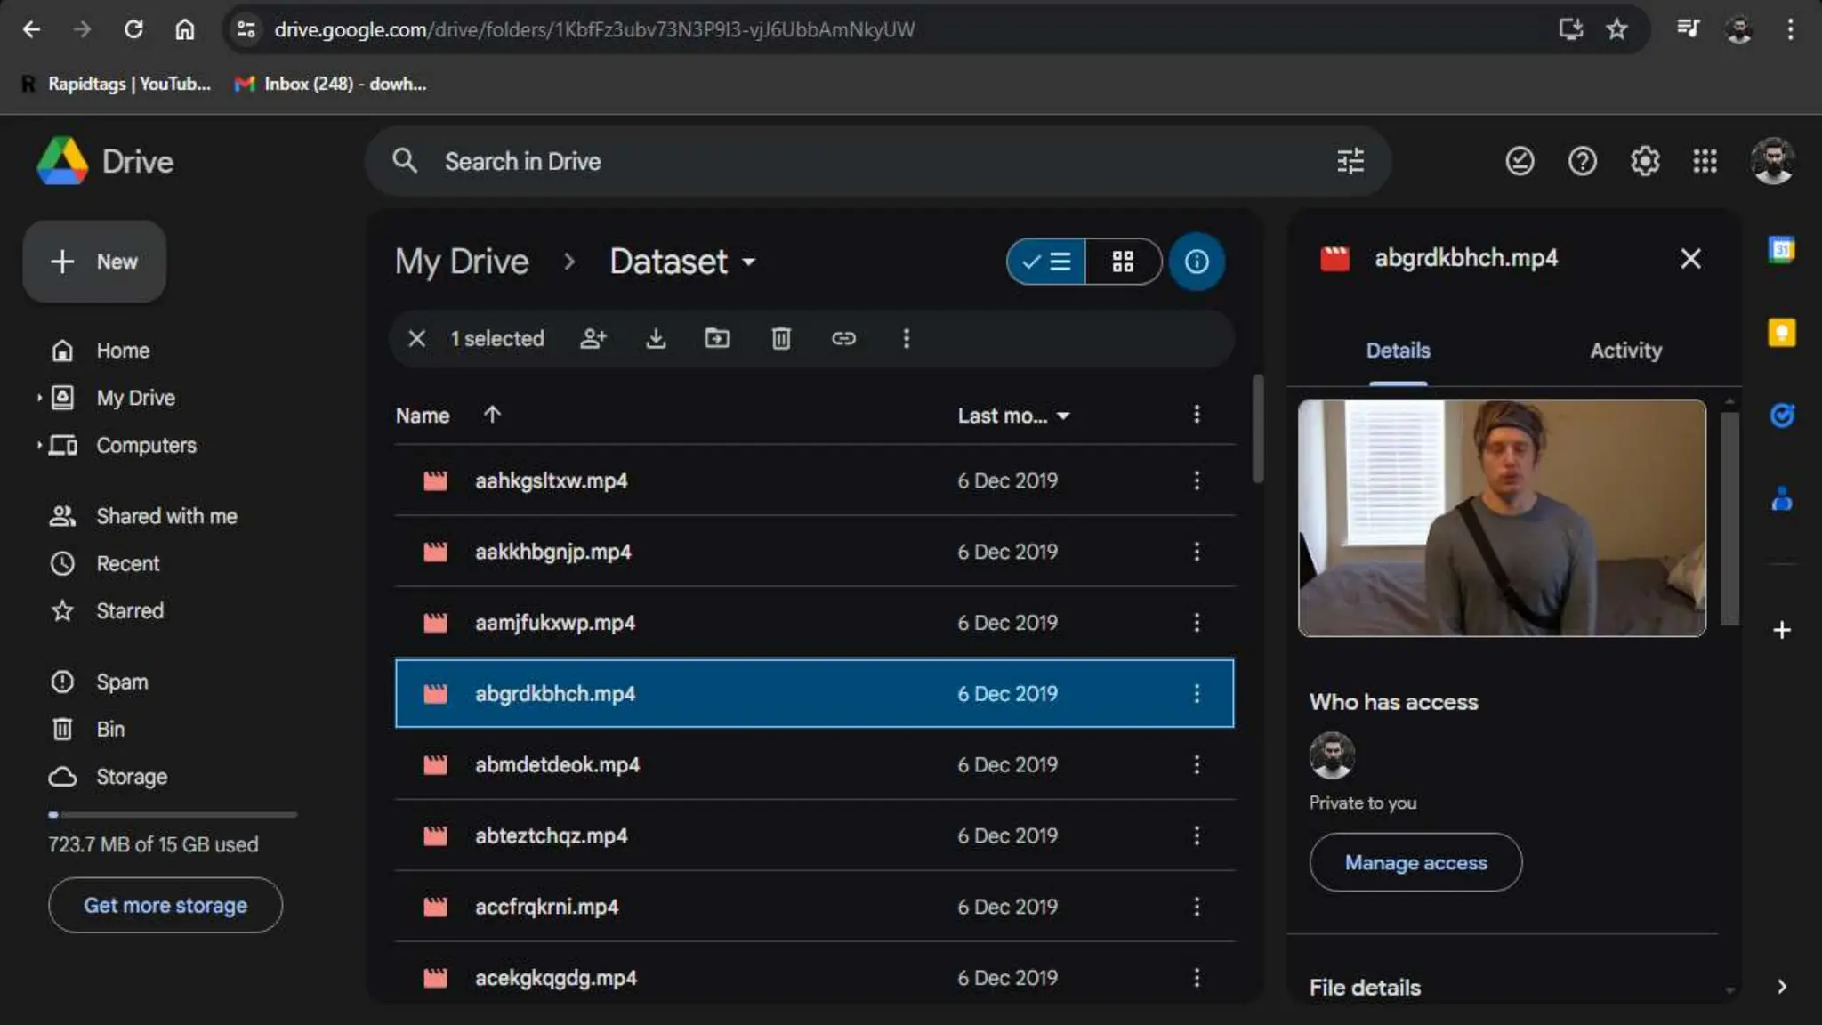Open the Drive settings gear
The height and width of the screenshot is (1025, 1822).
1644,161
